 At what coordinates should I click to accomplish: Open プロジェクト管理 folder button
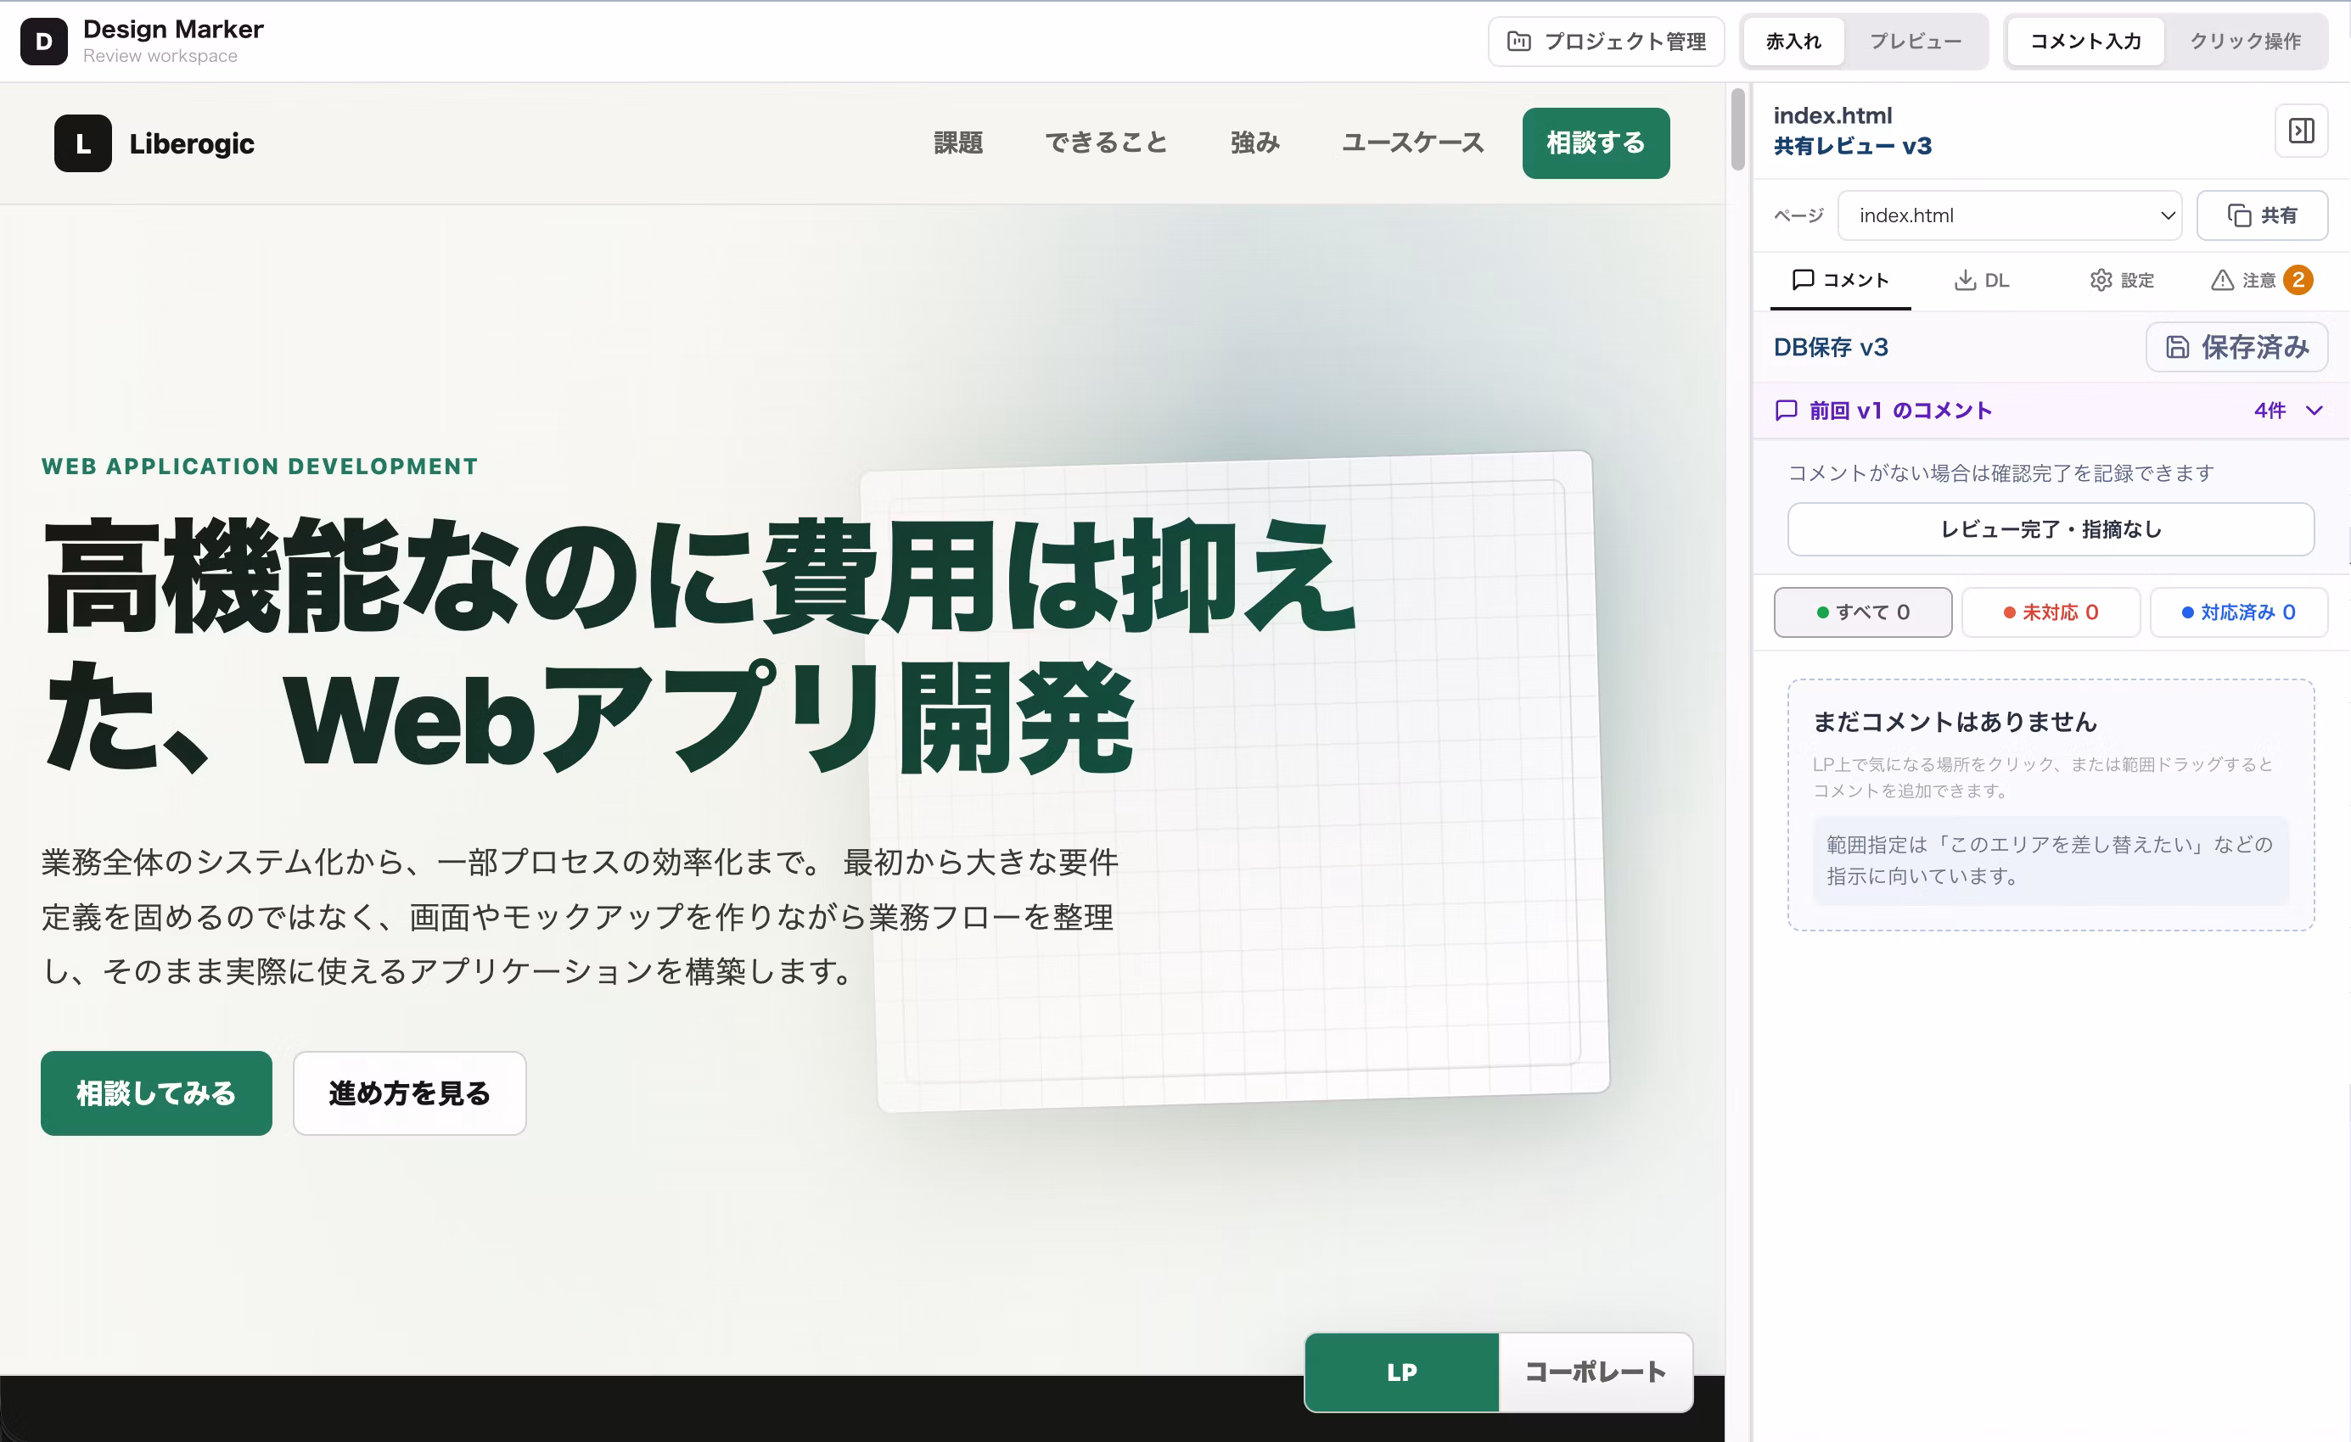[x=1607, y=41]
